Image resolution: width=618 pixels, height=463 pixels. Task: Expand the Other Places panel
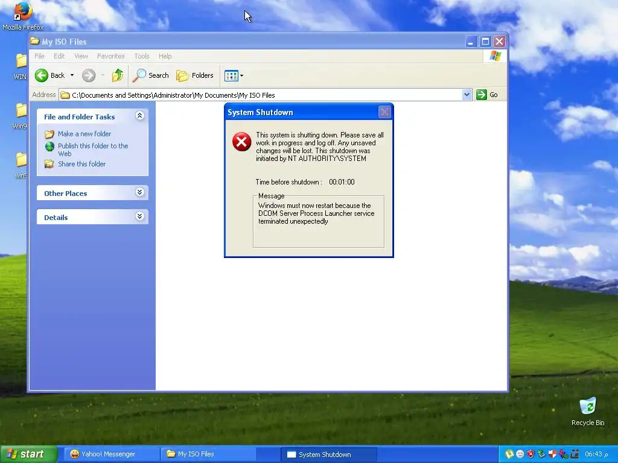139,192
